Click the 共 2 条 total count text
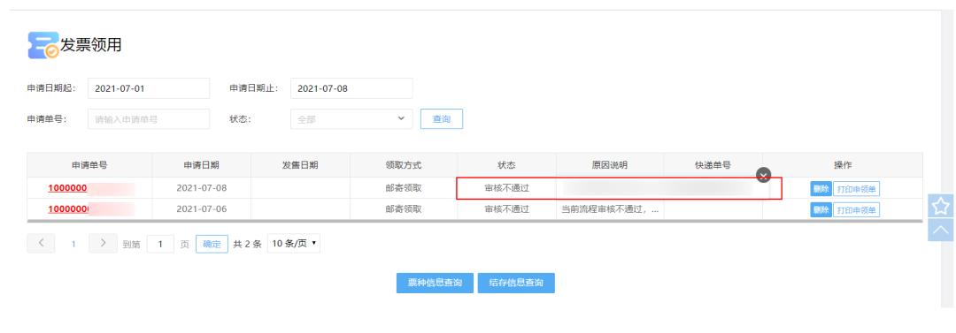This screenshot has width=956, height=333. [247, 244]
